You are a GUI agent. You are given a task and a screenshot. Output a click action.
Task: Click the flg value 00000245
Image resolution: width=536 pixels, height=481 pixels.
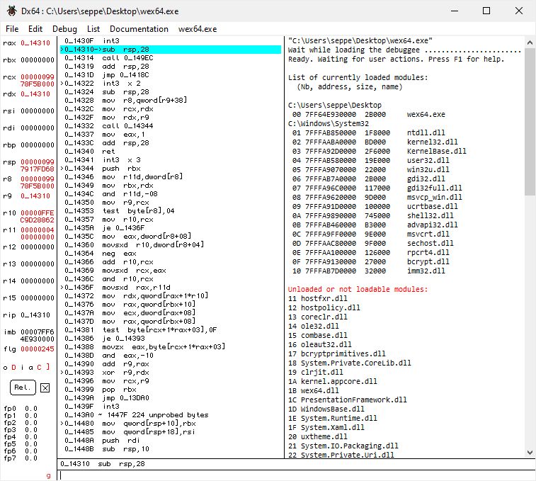[38, 349]
